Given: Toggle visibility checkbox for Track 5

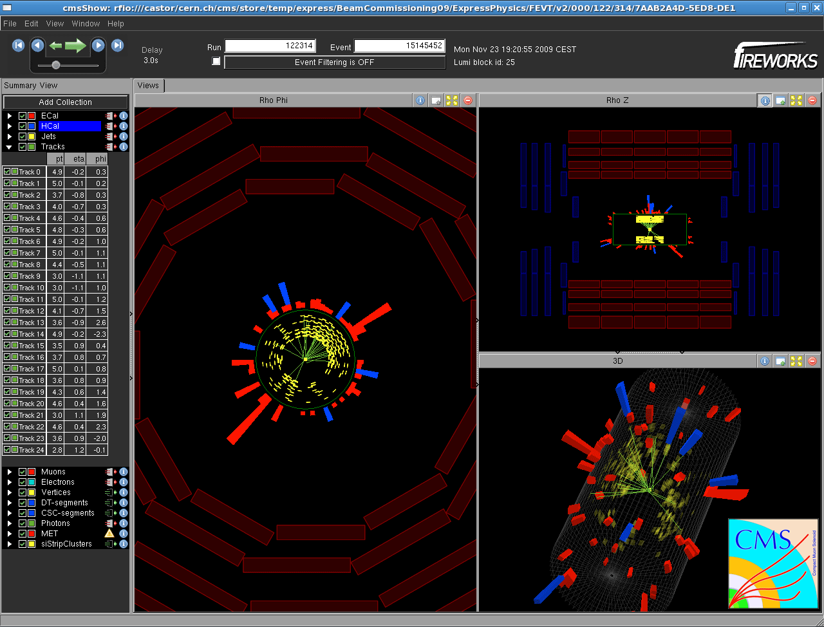Looking at the screenshot, I should click(7, 230).
